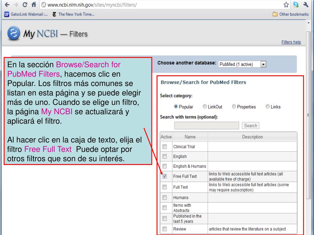The image size is (314, 235).
Task: Select the LinkOut category radio button
Action: (205, 106)
